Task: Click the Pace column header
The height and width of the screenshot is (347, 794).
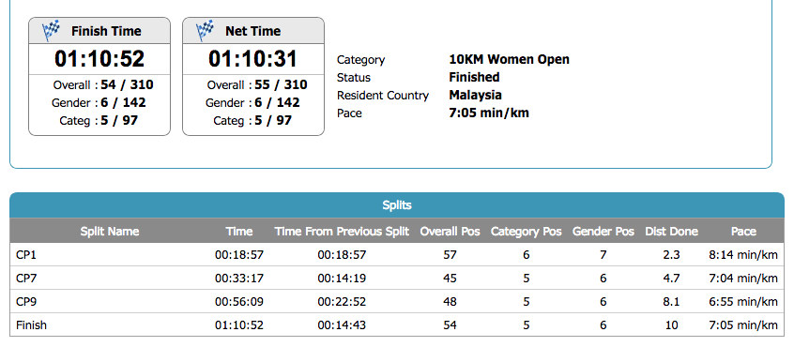Action: pyautogui.click(x=743, y=232)
